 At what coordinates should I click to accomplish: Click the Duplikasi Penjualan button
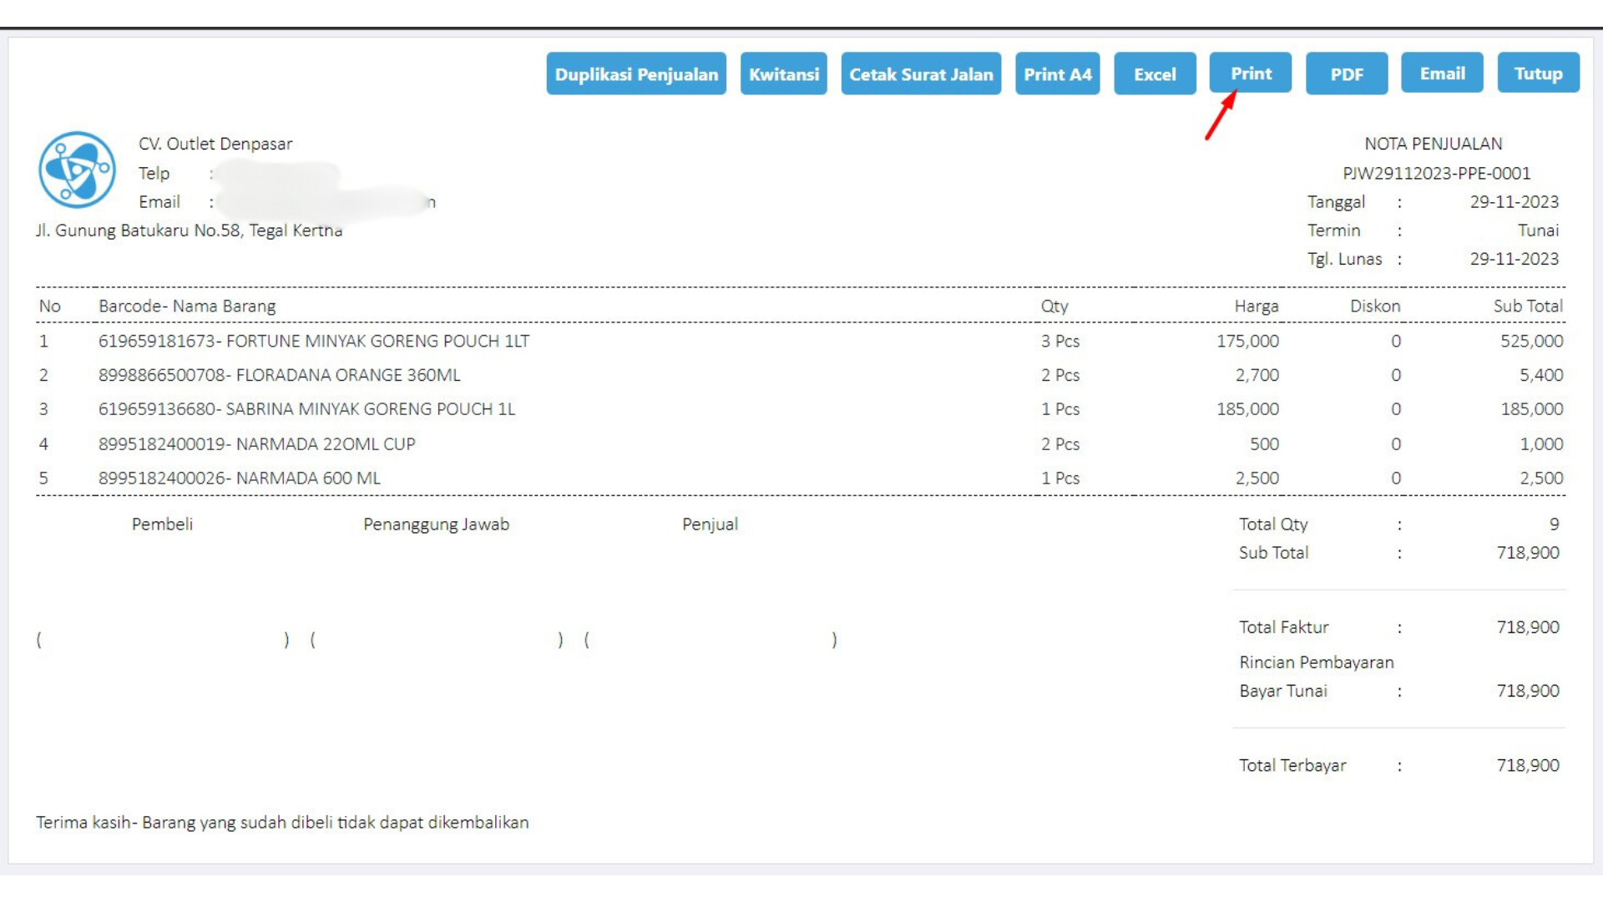click(636, 73)
